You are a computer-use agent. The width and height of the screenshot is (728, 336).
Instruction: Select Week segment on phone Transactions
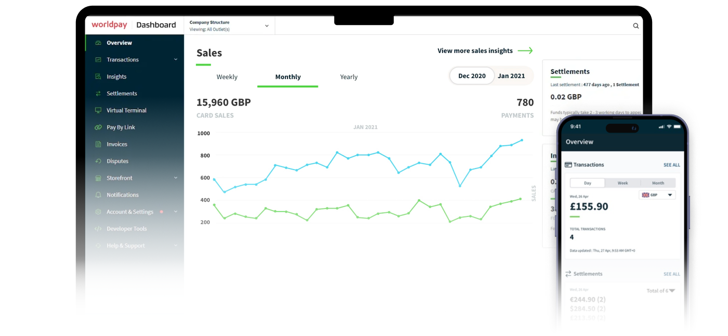pos(622,183)
